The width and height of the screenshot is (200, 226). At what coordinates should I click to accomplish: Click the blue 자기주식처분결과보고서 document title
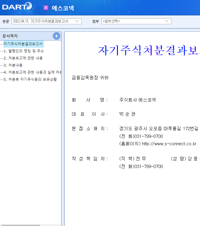pyautogui.click(x=149, y=51)
